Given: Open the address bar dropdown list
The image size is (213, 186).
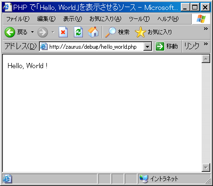Looking at the screenshot, I should coord(148,47).
